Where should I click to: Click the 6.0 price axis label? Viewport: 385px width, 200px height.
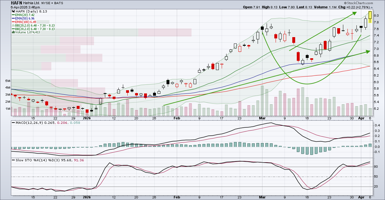pos(376,82)
